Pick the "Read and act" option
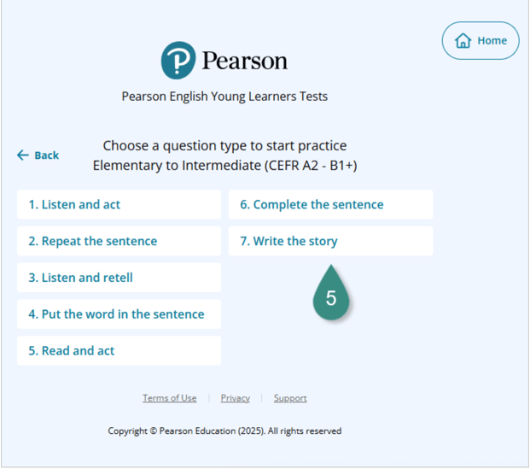Viewport: 530px width, 469px height. [x=119, y=351]
